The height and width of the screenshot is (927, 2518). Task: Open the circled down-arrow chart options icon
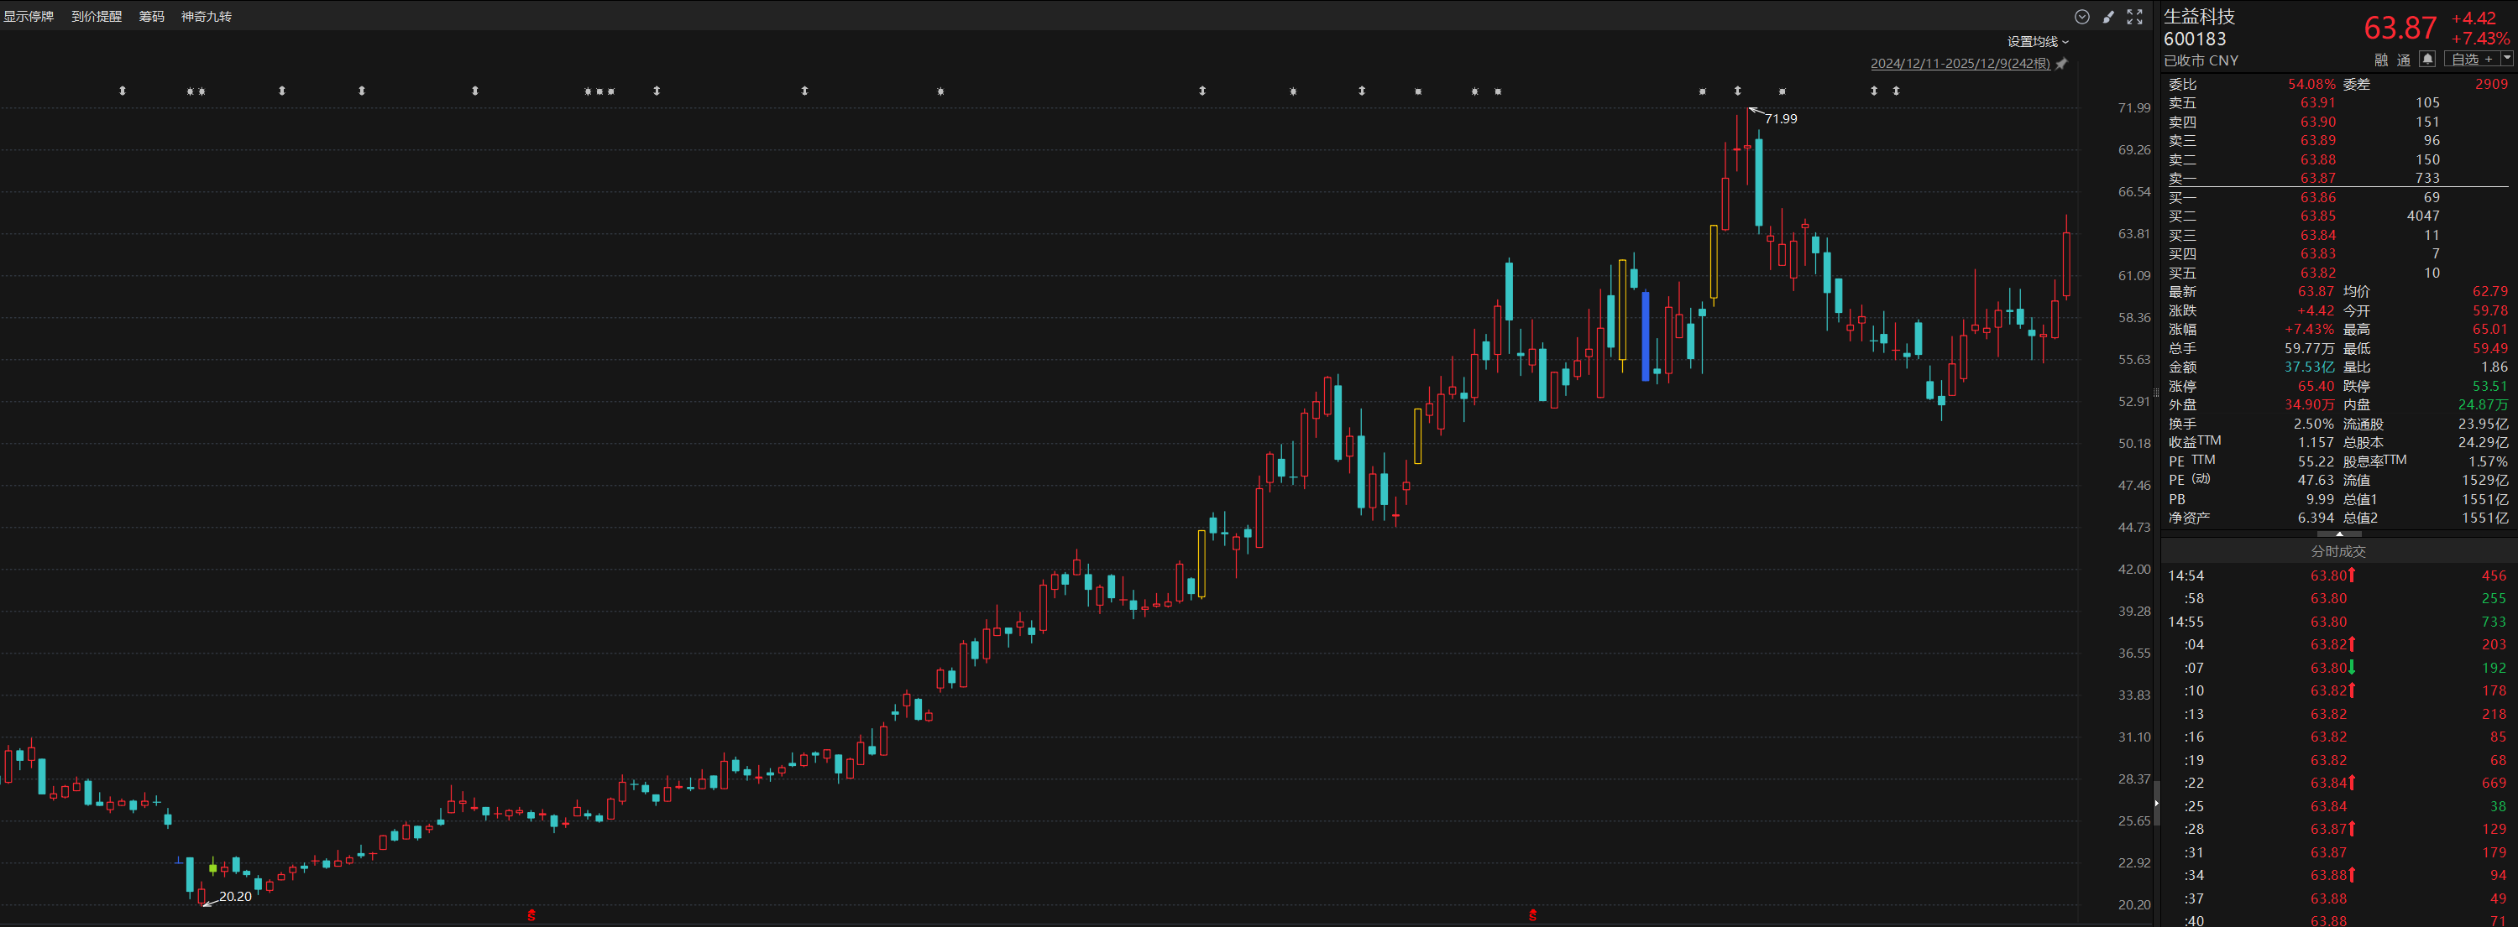click(x=2081, y=17)
